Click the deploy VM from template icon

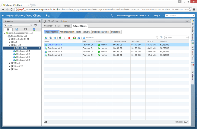point(51,38)
